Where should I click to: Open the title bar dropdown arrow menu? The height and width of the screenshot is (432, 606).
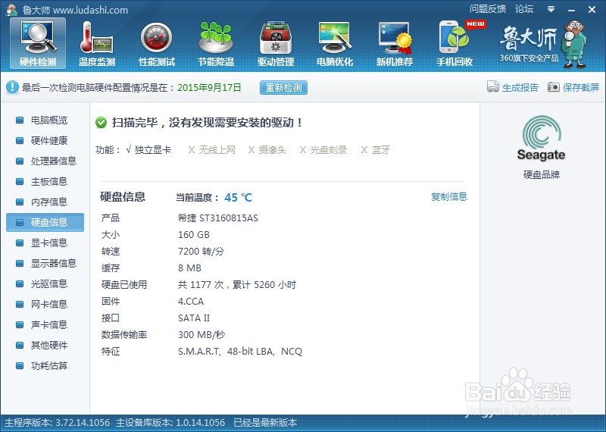point(551,9)
